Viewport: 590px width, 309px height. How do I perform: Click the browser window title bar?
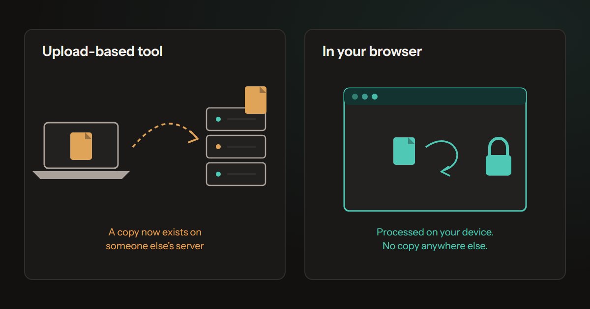(435, 96)
